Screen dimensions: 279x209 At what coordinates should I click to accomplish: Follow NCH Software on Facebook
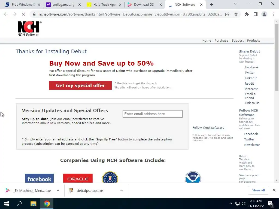[251, 134]
